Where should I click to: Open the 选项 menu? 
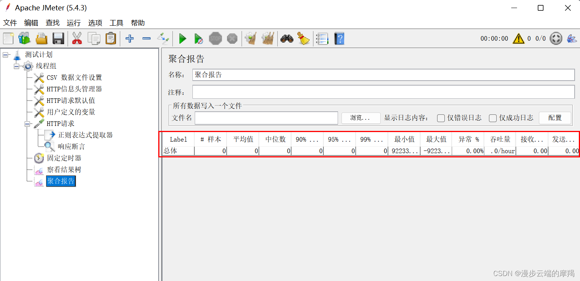point(95,23)
